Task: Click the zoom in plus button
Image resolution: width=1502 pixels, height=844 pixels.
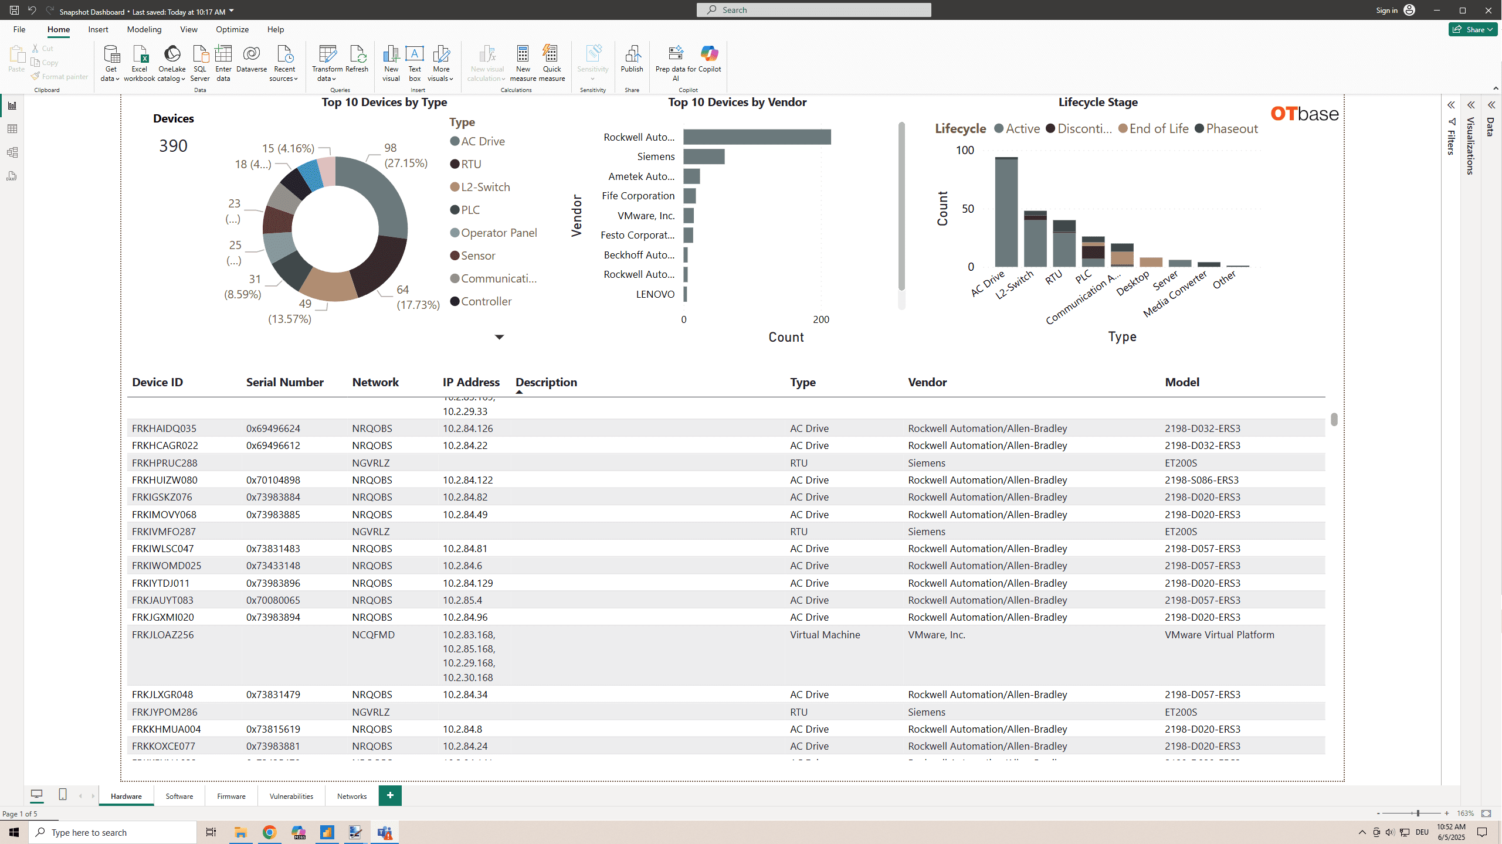Action: point(1447,814)
